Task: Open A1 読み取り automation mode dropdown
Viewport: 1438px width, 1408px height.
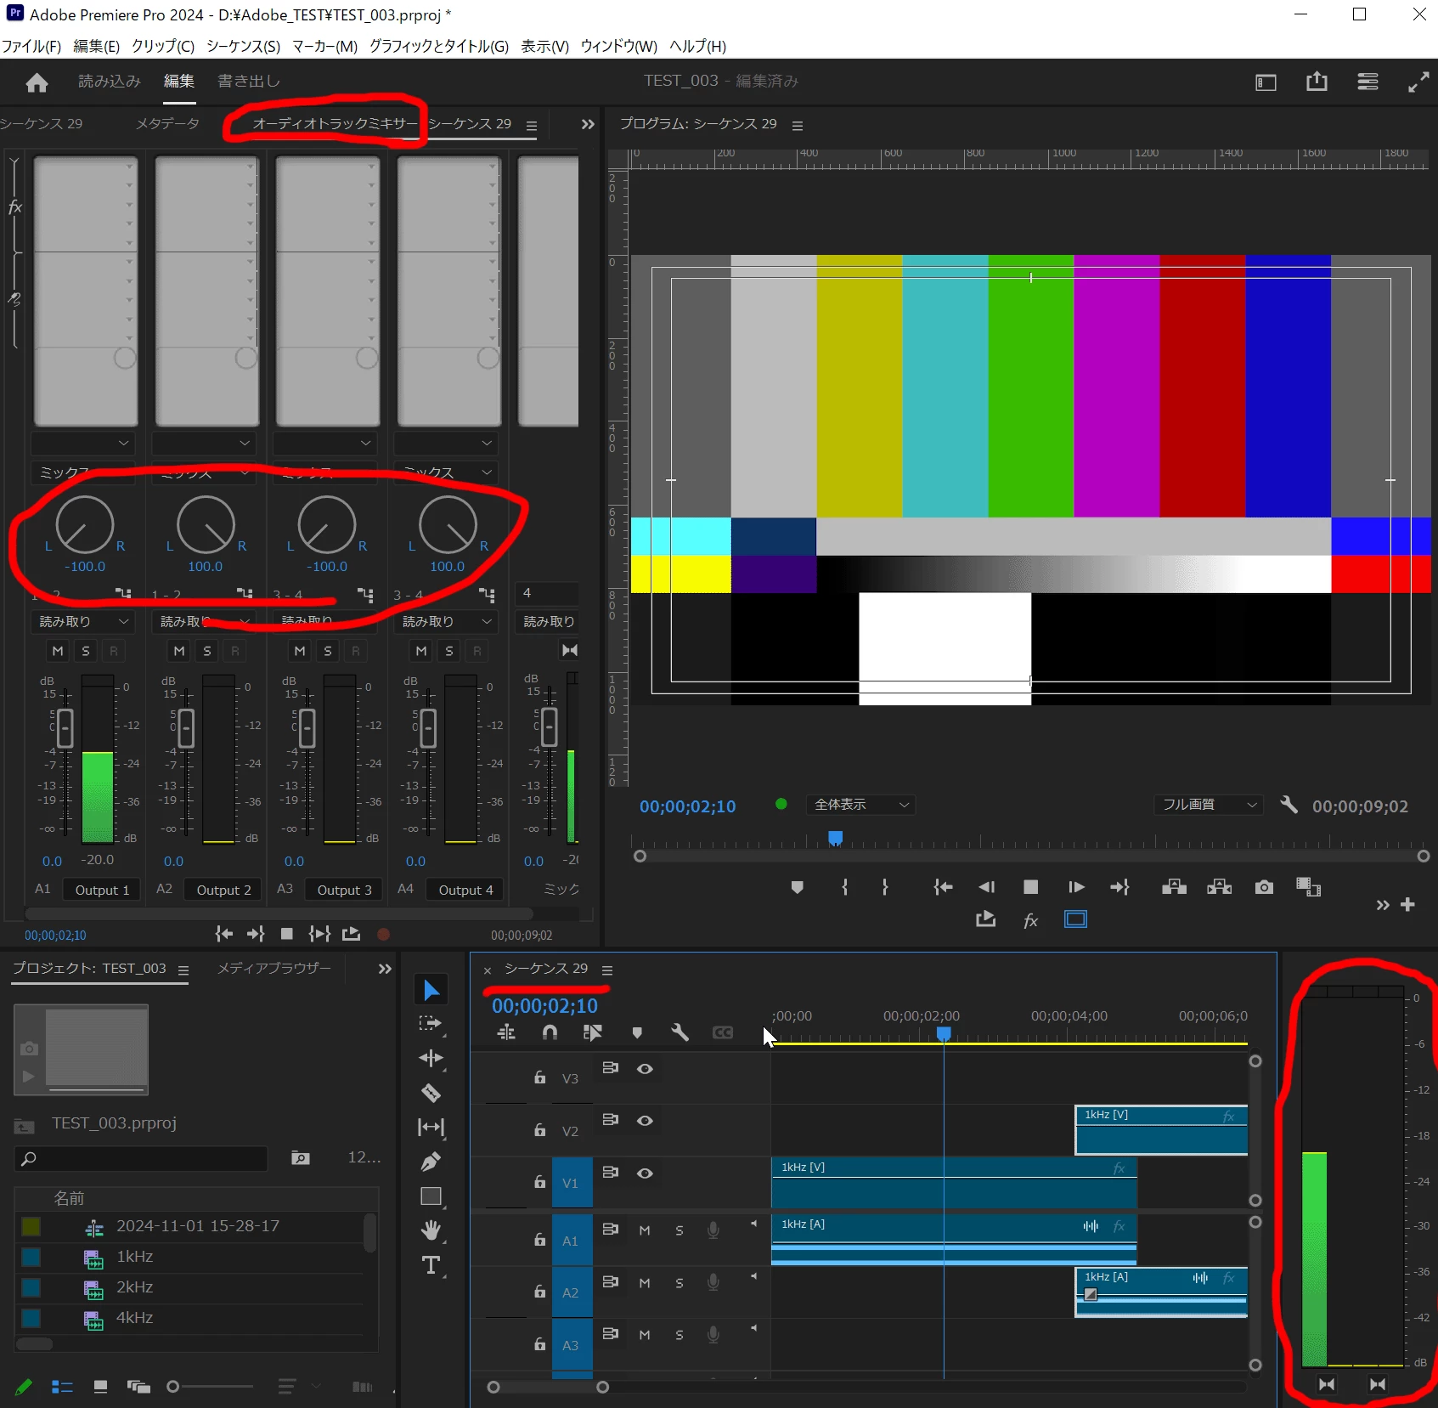Action: [x=83, y=622]
